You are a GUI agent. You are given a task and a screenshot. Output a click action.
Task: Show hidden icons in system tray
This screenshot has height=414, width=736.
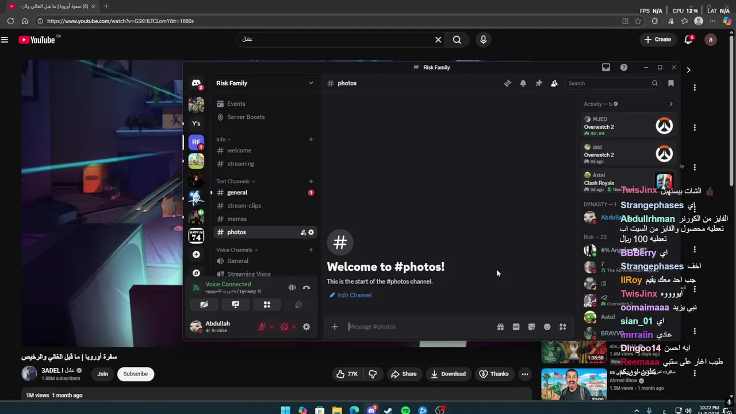637,411
